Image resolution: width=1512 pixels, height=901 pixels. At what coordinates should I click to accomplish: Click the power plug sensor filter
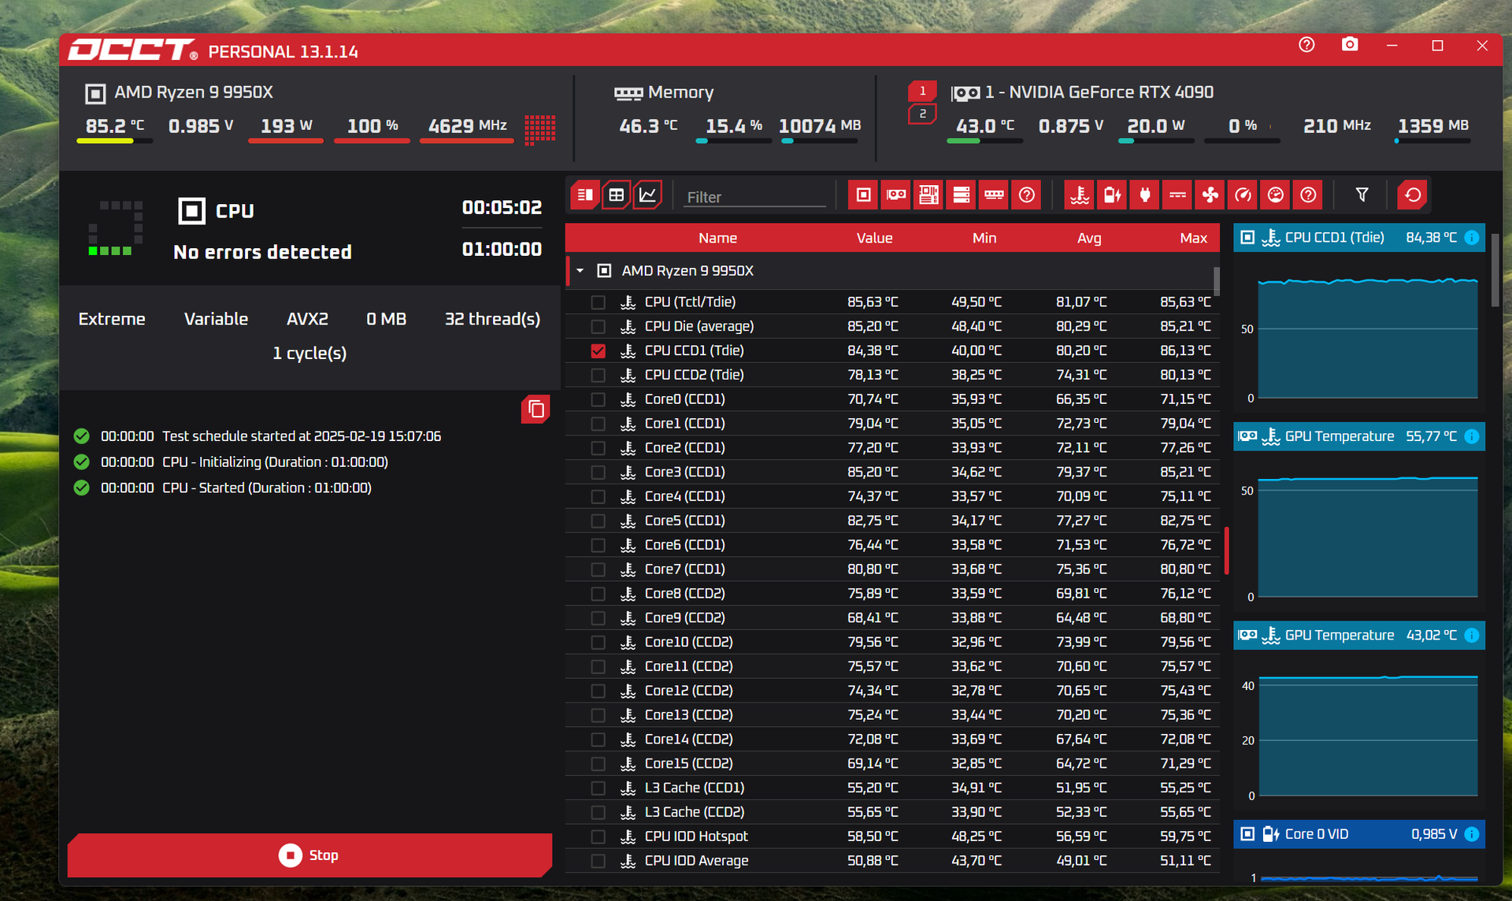pos(1144,195)
